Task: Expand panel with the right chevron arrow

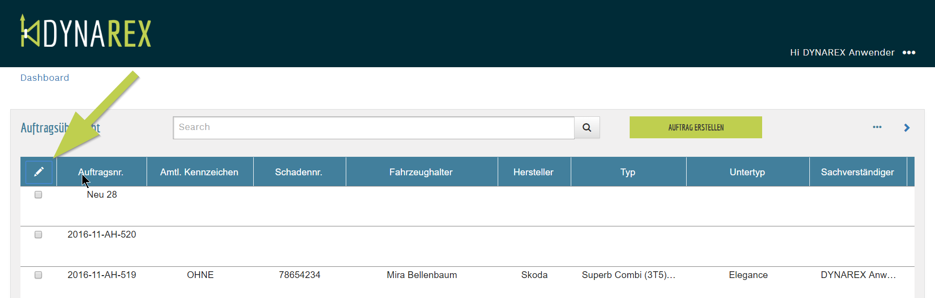Action: pos(907,128)
